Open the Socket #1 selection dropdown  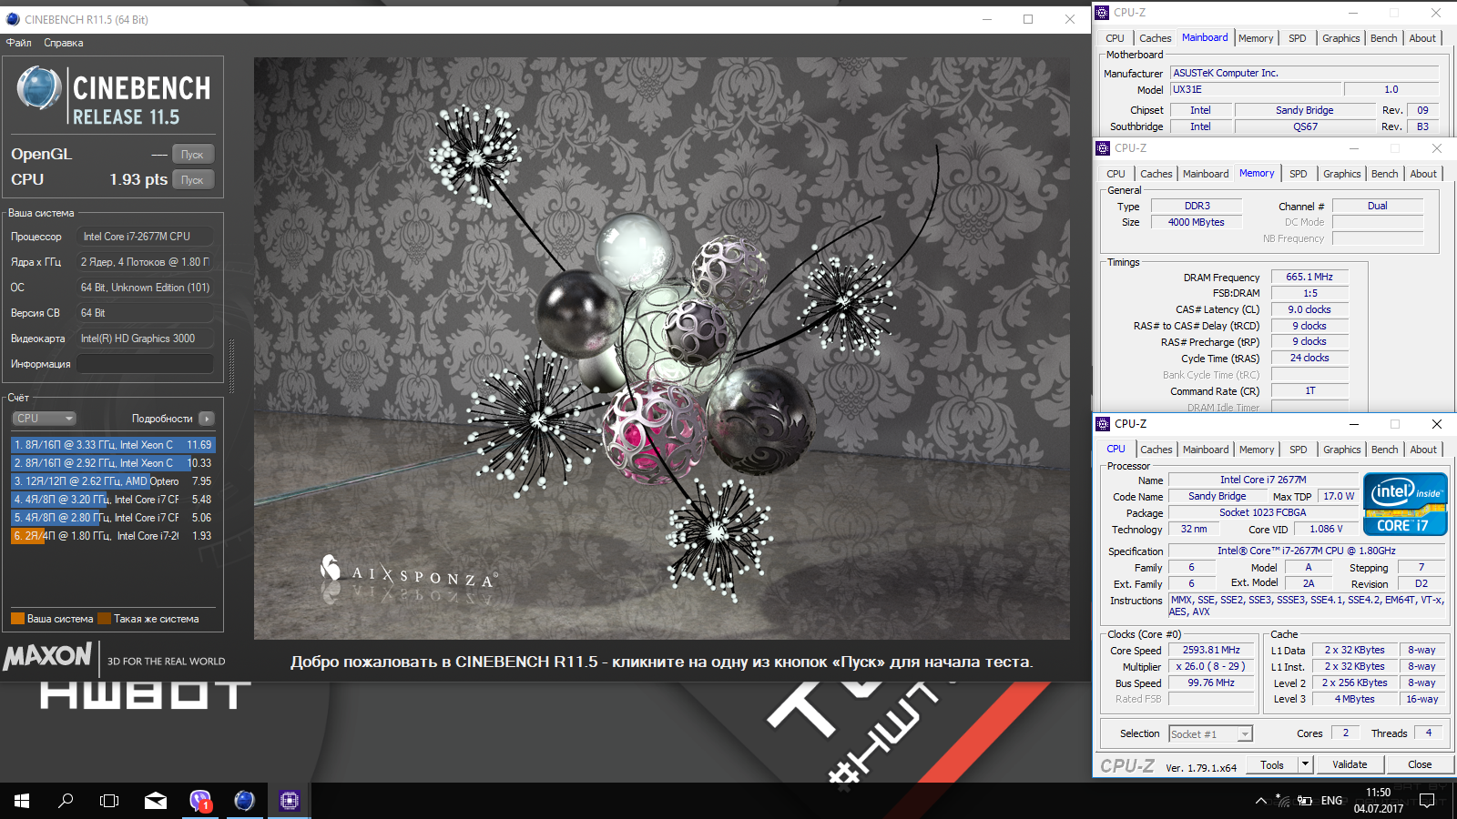pos(1210,733)
